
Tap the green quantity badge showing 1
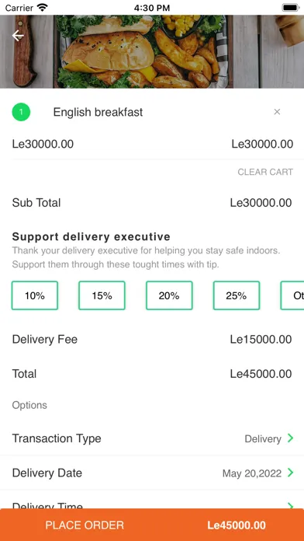[x=22, y=112]
